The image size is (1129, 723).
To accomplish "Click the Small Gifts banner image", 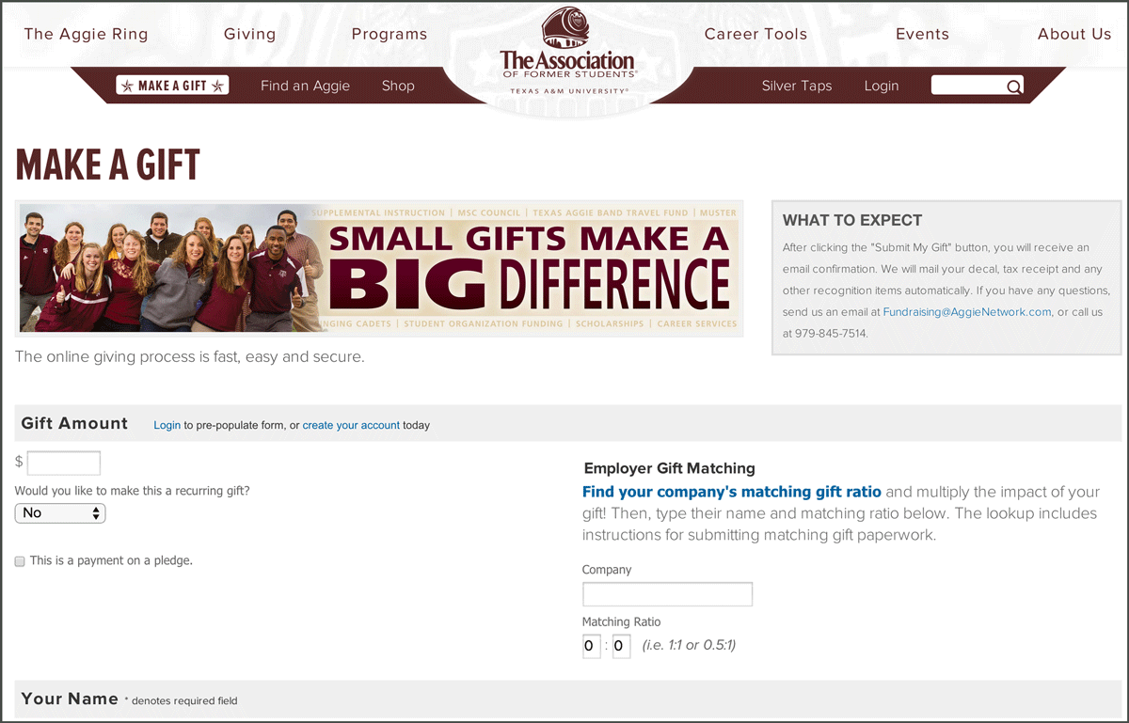I will pos(379,268).
